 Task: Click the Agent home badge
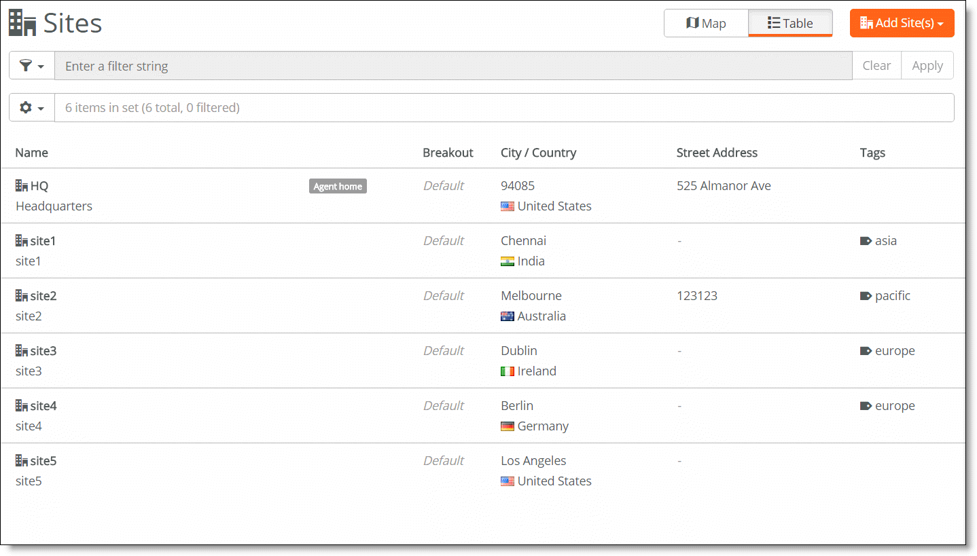(x=338, y=186)
